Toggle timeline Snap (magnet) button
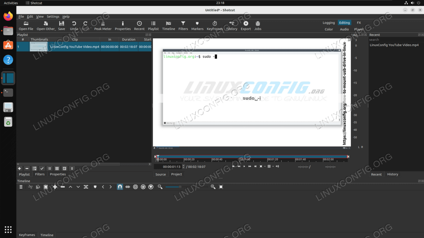The image size is (424, 238). click(x=120, y=187)
